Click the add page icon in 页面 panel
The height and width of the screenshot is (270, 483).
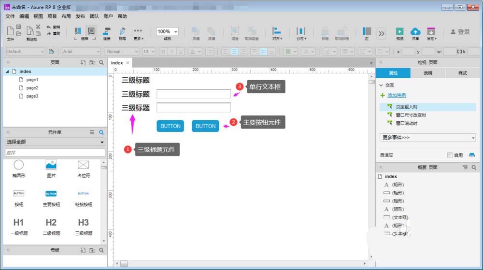click(83, 62)
